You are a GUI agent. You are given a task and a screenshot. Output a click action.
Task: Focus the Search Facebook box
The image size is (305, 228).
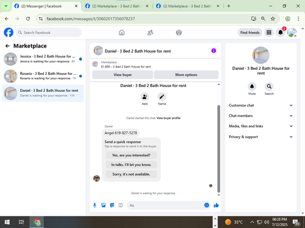click(x=49, y=32)
